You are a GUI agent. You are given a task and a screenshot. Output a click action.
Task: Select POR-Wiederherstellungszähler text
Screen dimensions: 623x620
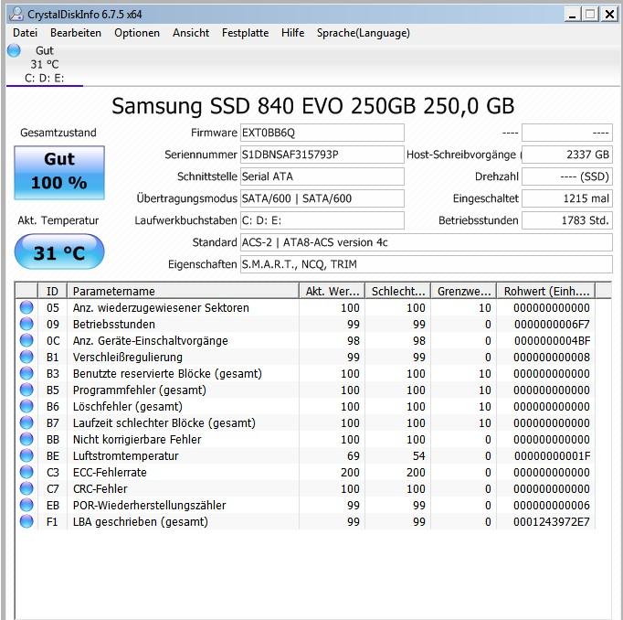click(150, 506)
